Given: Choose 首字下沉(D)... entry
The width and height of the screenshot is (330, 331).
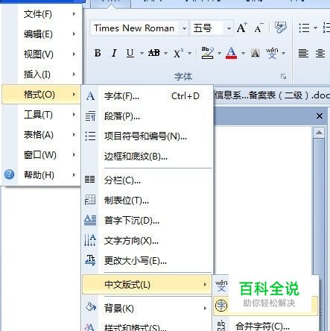Looking at the screenshot, I should coord(147,221).
